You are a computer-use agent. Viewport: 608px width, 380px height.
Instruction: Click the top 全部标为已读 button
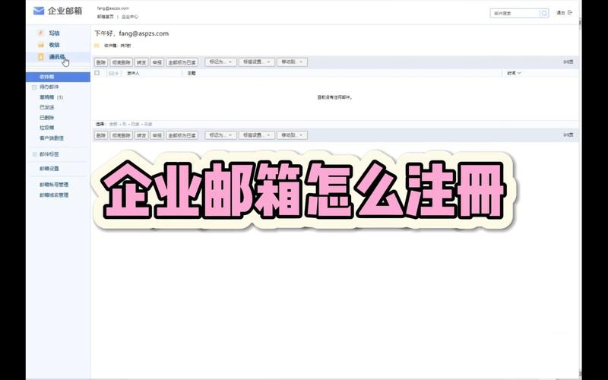182,62
